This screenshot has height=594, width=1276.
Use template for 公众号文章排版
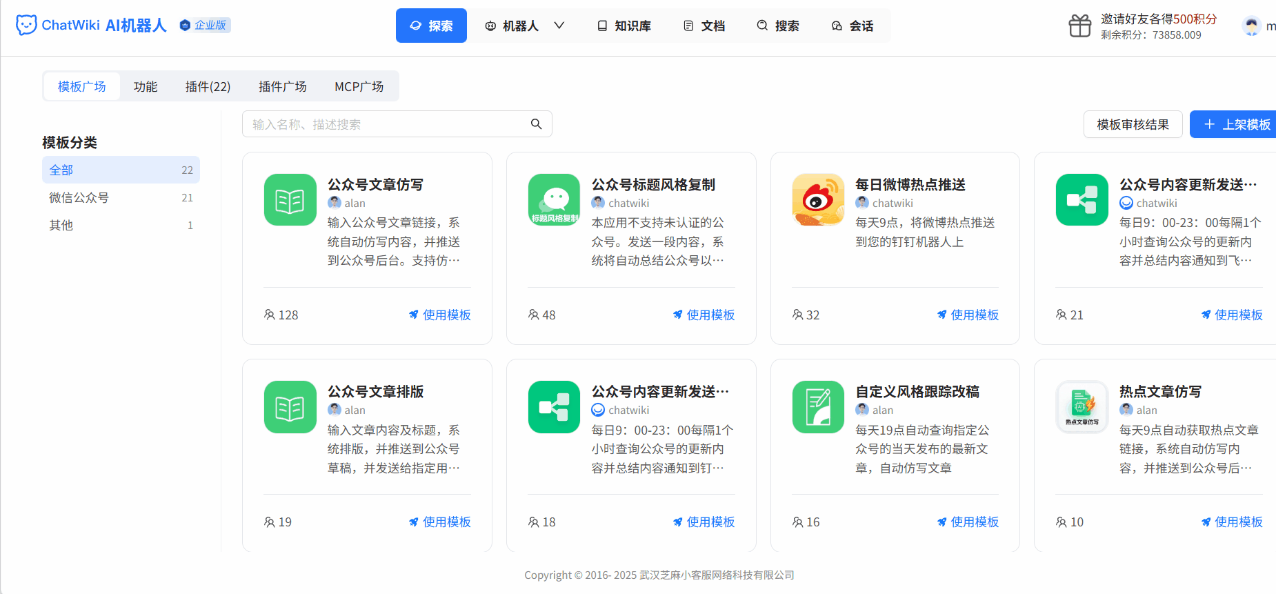pos(439,522)
